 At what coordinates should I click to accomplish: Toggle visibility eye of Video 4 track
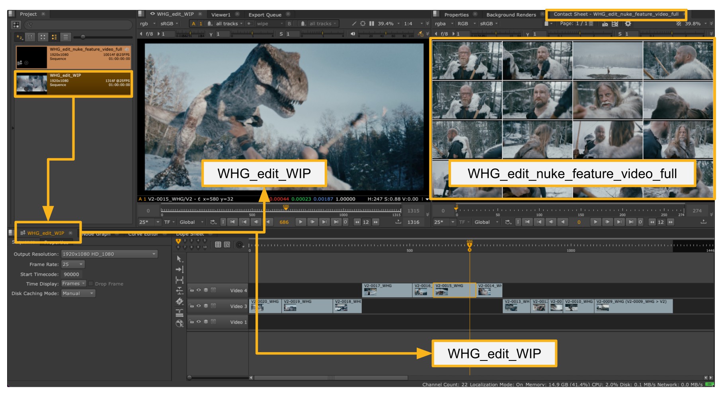point(199,290)
